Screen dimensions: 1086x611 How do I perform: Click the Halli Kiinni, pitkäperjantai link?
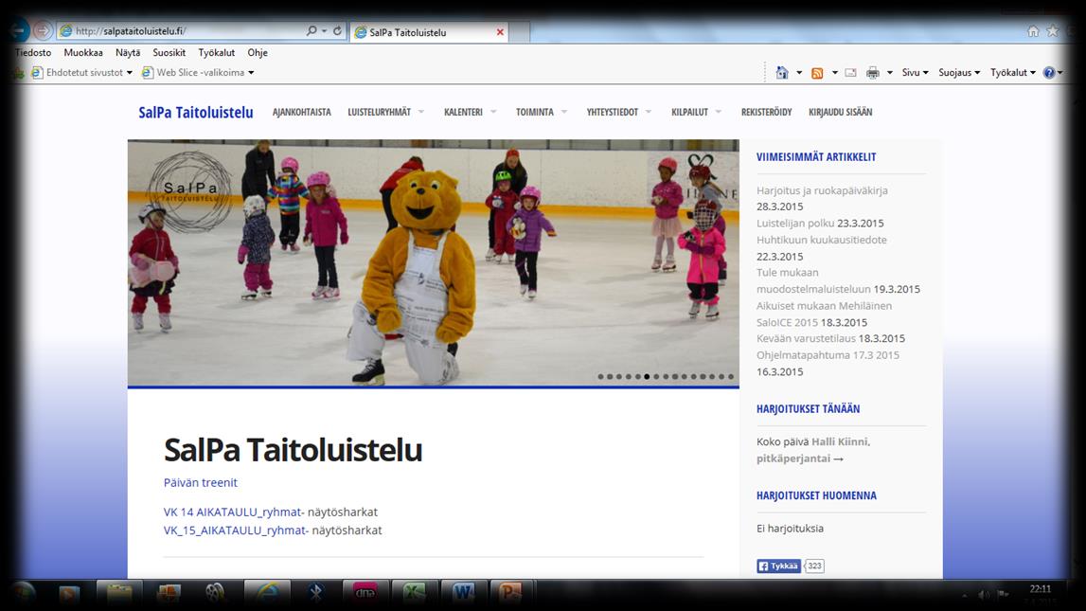(813, 450)
